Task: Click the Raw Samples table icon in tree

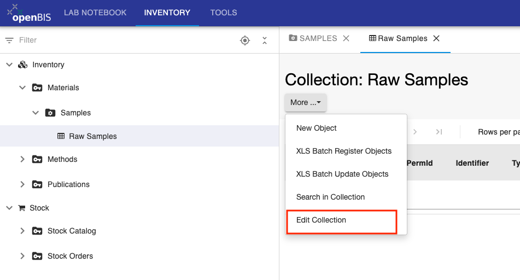Action: pyautogui.click(x=61, y=136)
